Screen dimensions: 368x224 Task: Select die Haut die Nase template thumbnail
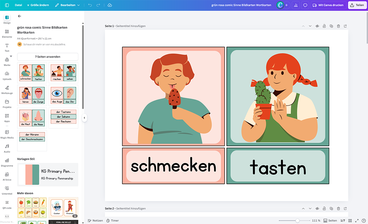[32, 118]
